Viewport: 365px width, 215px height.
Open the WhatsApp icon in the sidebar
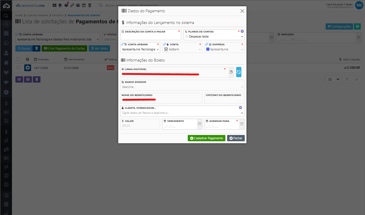tap(6, 43)
